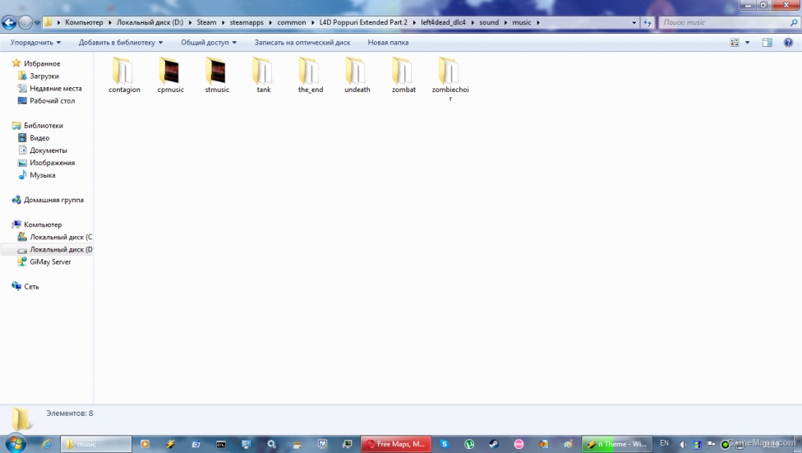802x453 pixels.
Task: Open command prompt taskbar icon
Action: click(221, 444)
